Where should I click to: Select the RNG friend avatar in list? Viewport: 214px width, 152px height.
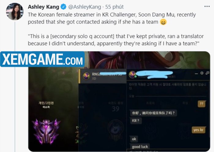click(x=86, y=76)
